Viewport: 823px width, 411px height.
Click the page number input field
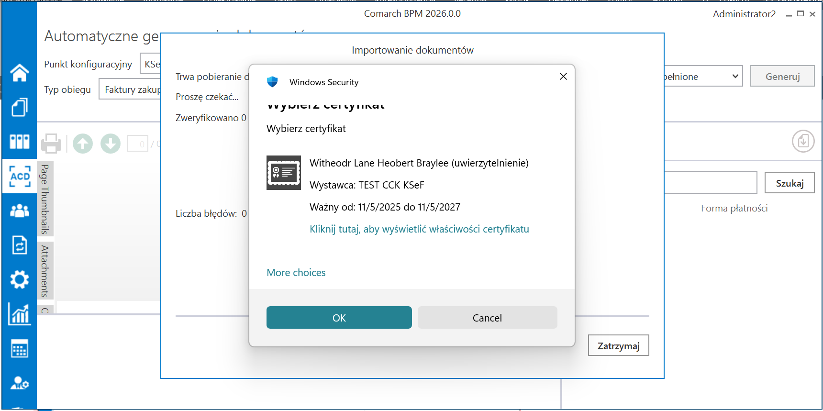[137, 144]
